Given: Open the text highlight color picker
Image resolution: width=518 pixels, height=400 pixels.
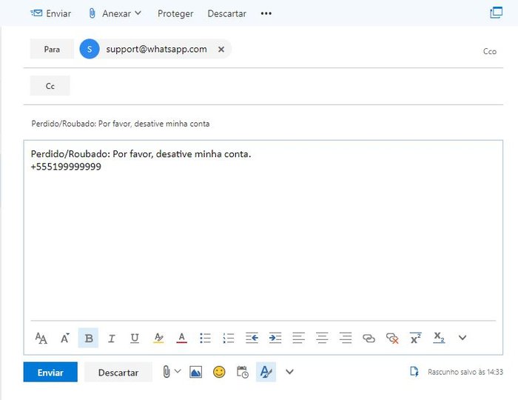Looking at the screenshot, I should (158, 339).
